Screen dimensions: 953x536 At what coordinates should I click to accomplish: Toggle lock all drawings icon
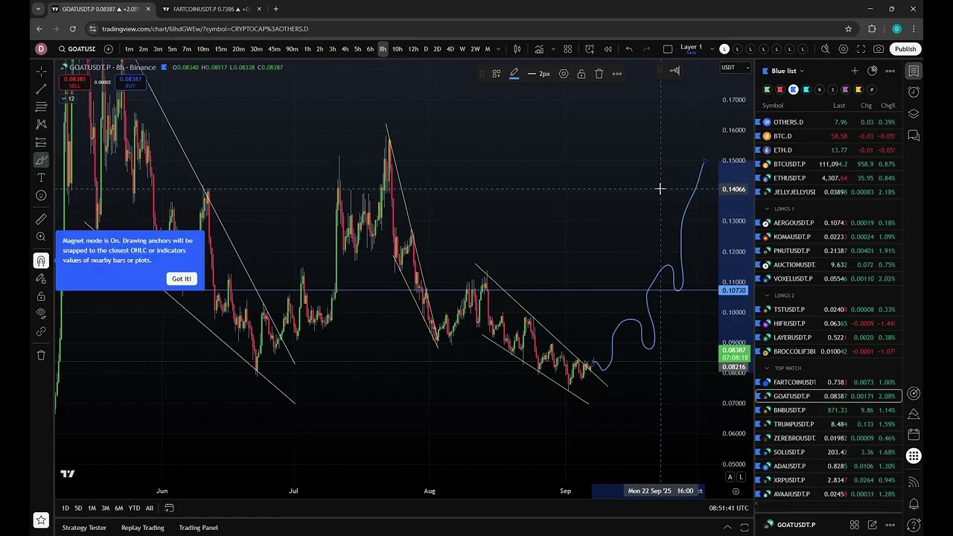coord(41,296)
